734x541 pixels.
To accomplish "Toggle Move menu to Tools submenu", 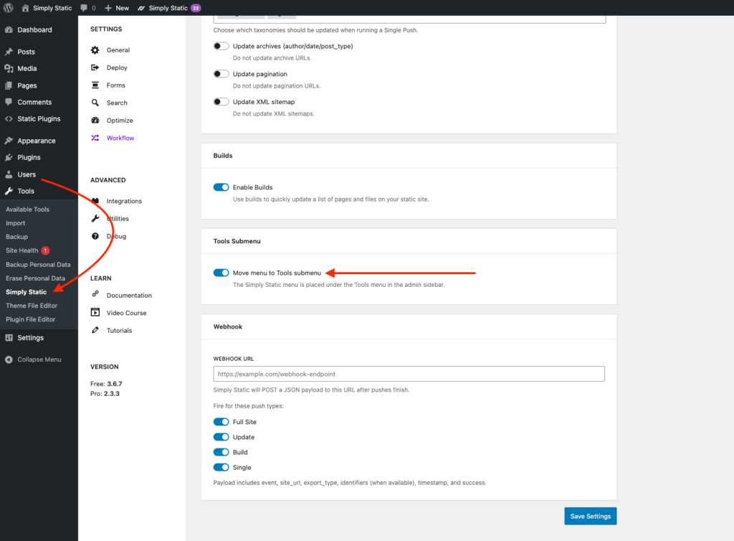I will [x=221, y=273].
